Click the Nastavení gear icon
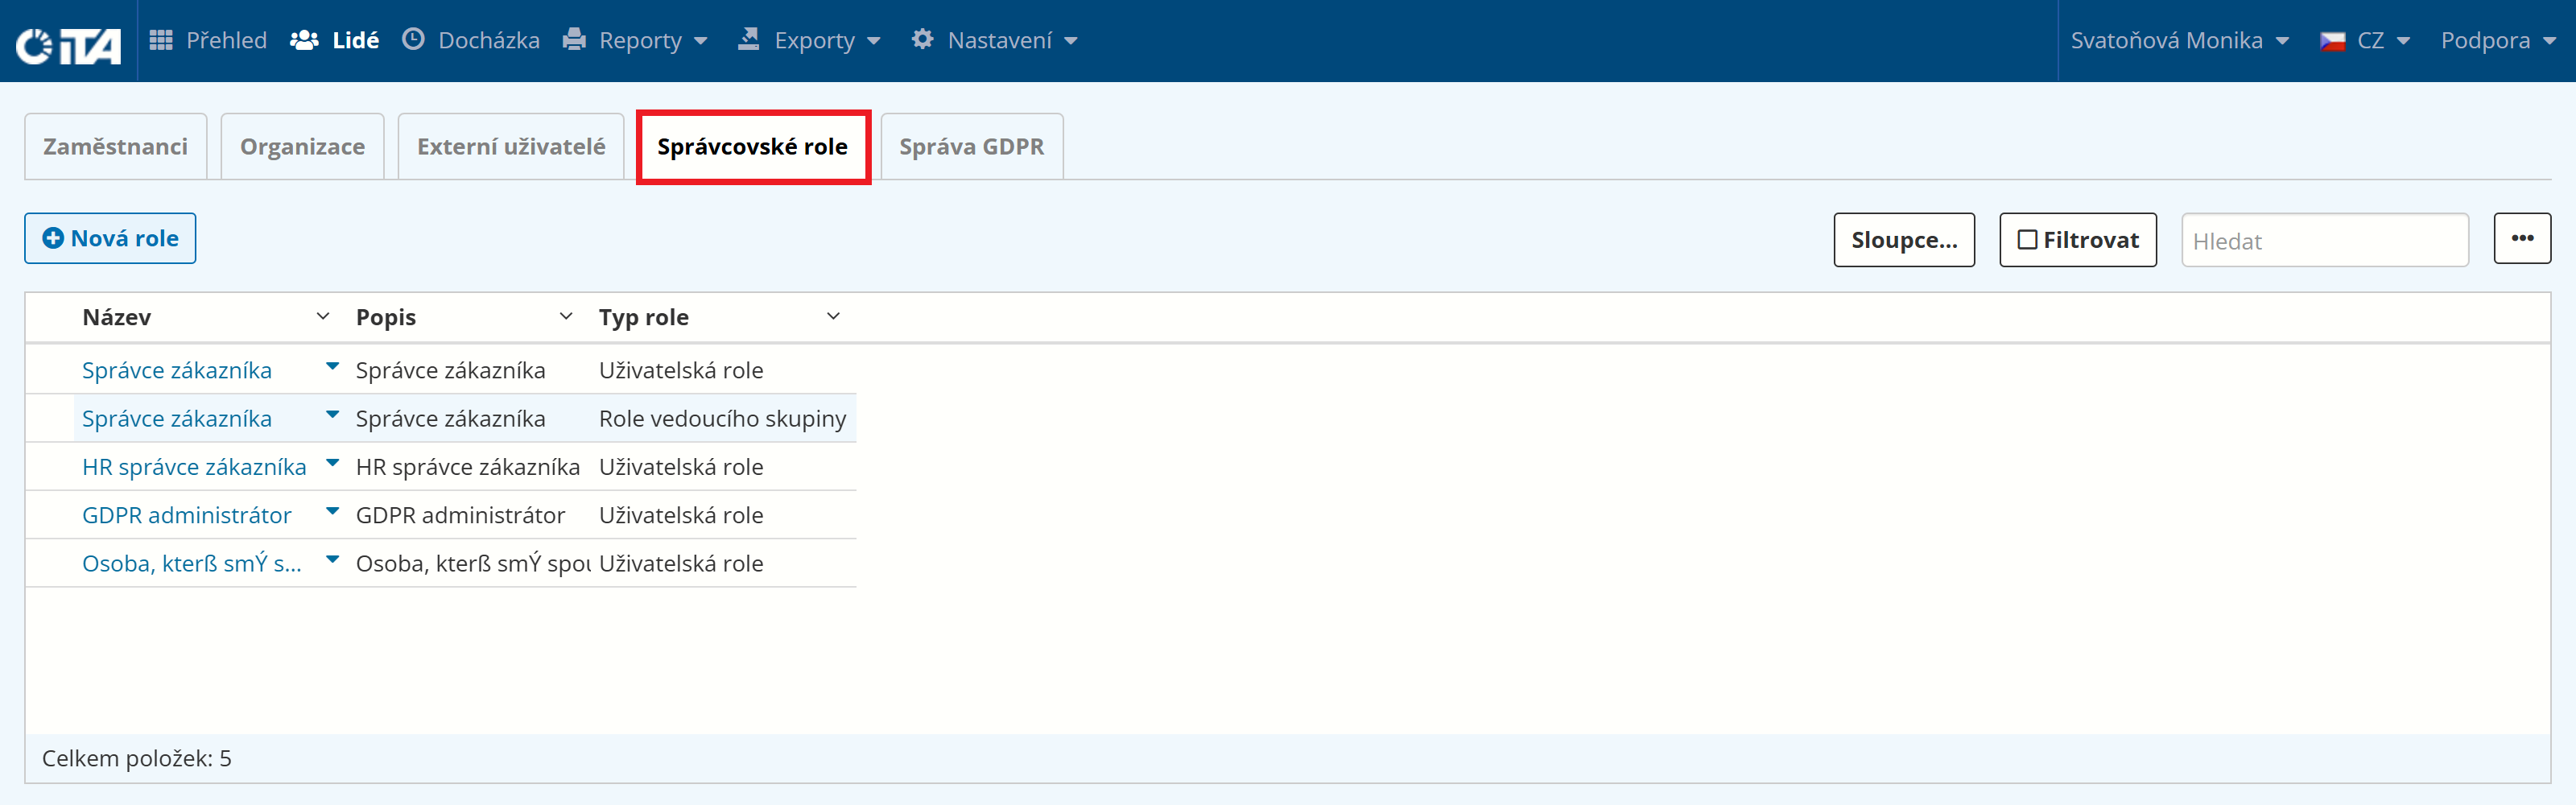Viewport: 2576px width, 805px height. (922, 39)
